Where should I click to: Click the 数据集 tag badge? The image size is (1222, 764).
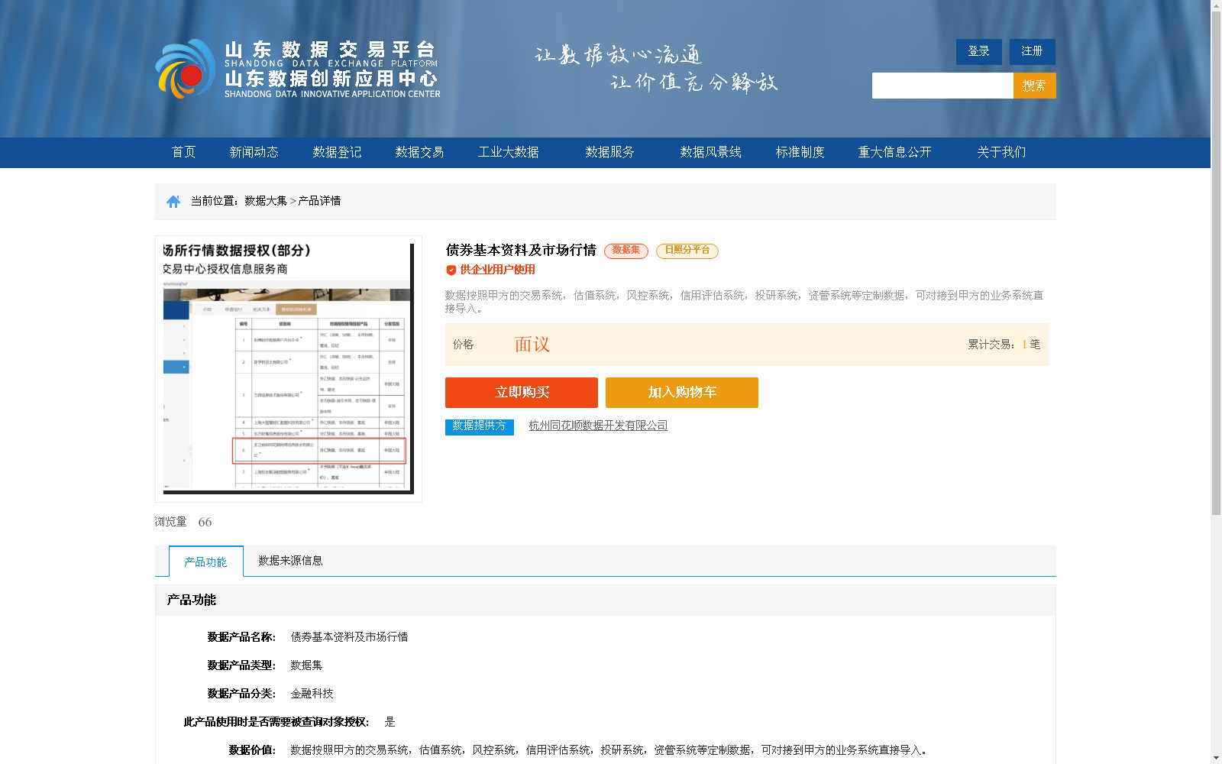coord(626,251)
